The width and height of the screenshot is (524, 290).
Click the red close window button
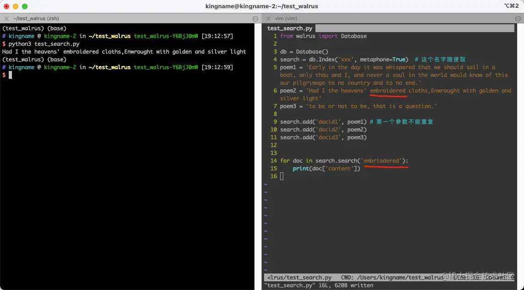point(6,6)
